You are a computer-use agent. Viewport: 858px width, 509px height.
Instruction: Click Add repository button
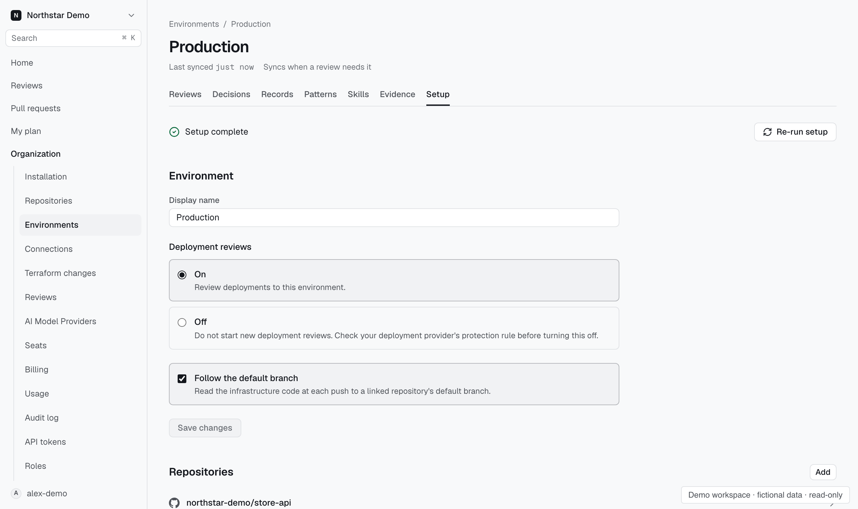823,472
